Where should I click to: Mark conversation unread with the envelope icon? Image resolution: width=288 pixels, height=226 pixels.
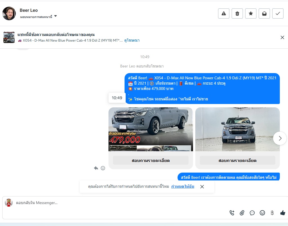click(264, 13)
